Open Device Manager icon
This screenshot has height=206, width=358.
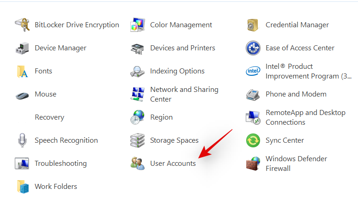[22, 48]
